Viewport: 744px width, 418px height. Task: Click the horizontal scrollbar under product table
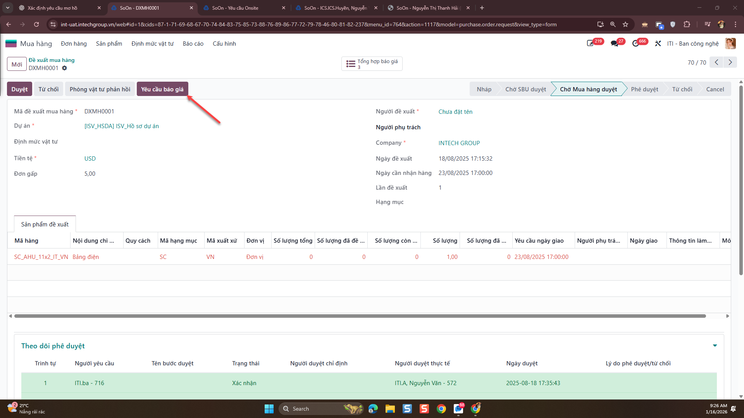360,316
